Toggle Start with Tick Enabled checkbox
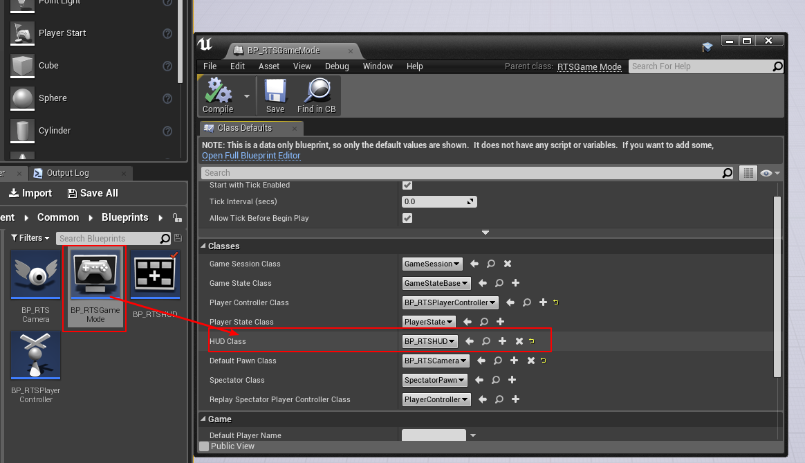The image size is (805, 463). (x=407, y=185)
